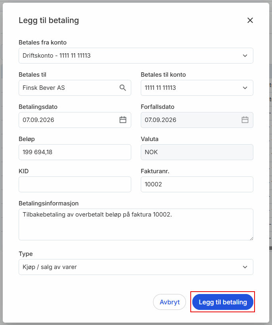The height and width of the screenshot is (325, 272).
Task: Click the Forfallsdato date value
Action: [x=160, y=120]
